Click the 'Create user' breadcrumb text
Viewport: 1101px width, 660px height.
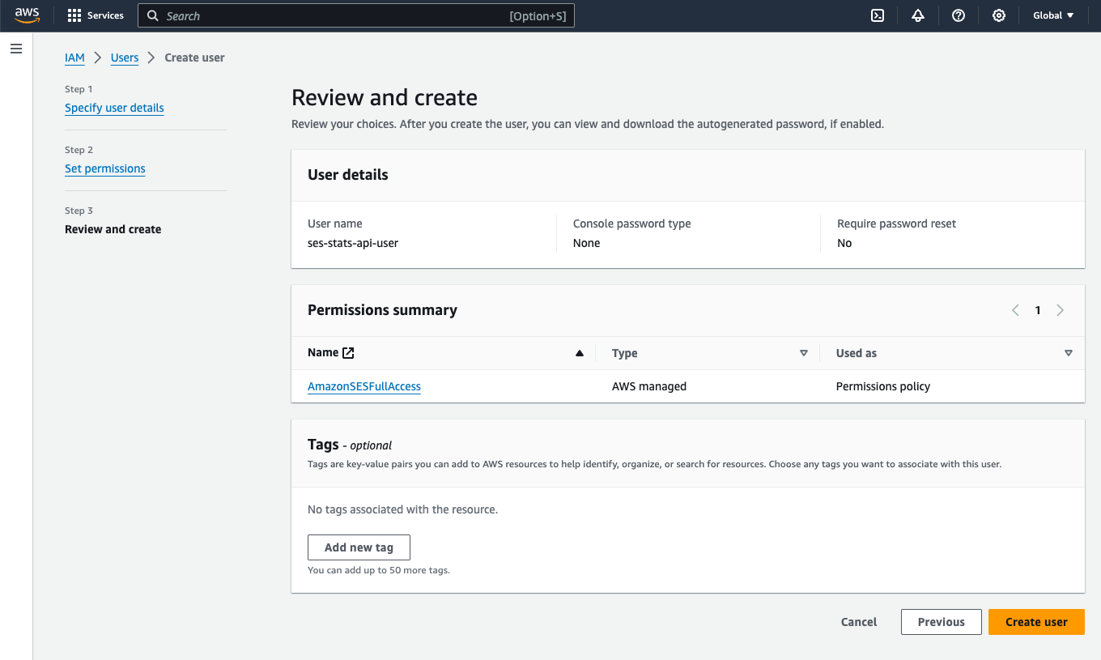(x=195, y=57)
